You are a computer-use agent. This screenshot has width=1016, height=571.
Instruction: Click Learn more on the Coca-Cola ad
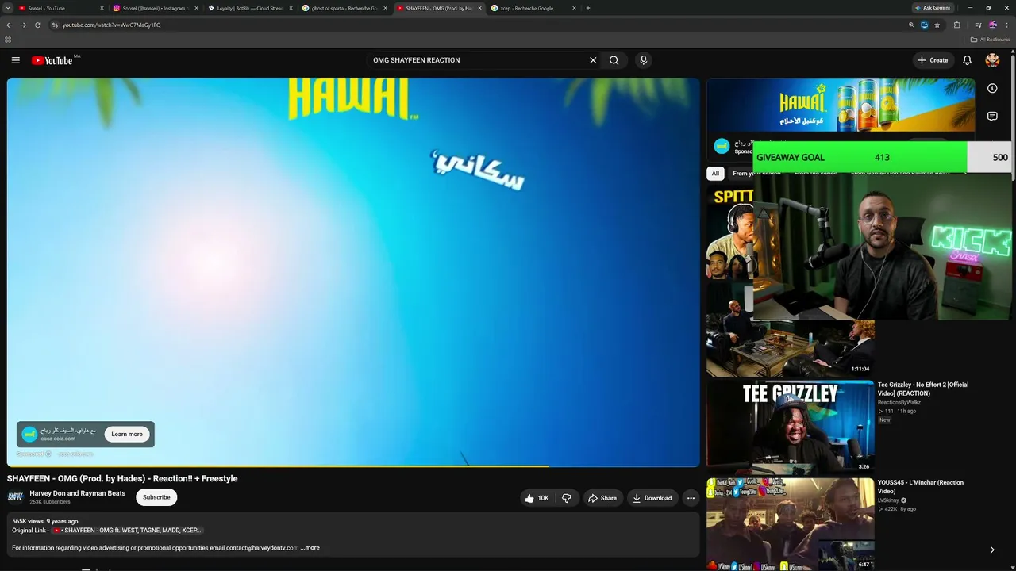127,434
